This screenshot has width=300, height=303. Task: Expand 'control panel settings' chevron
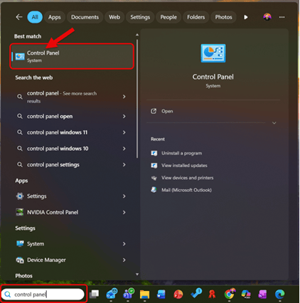tap(124, 164)
